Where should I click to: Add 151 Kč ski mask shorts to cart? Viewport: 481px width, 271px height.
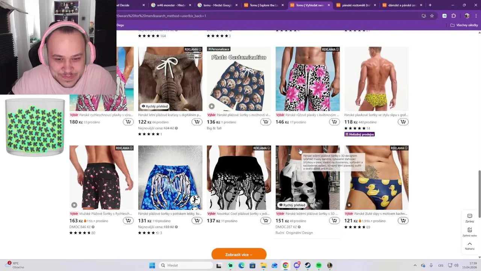click(334, 221)
